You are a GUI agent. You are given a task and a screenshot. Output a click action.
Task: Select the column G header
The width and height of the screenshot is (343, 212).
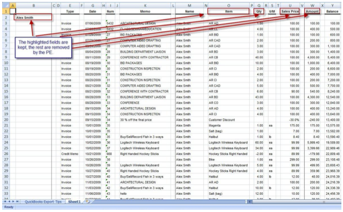coord(93,5)
